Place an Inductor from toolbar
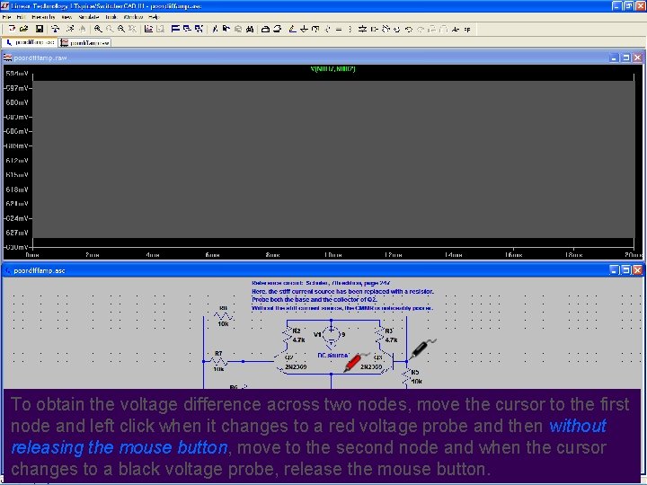647x485 pixels. click(x=350, y=29)
